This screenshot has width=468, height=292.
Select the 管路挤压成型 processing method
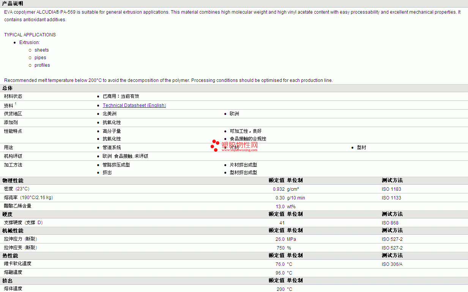[x=117, y=165]
